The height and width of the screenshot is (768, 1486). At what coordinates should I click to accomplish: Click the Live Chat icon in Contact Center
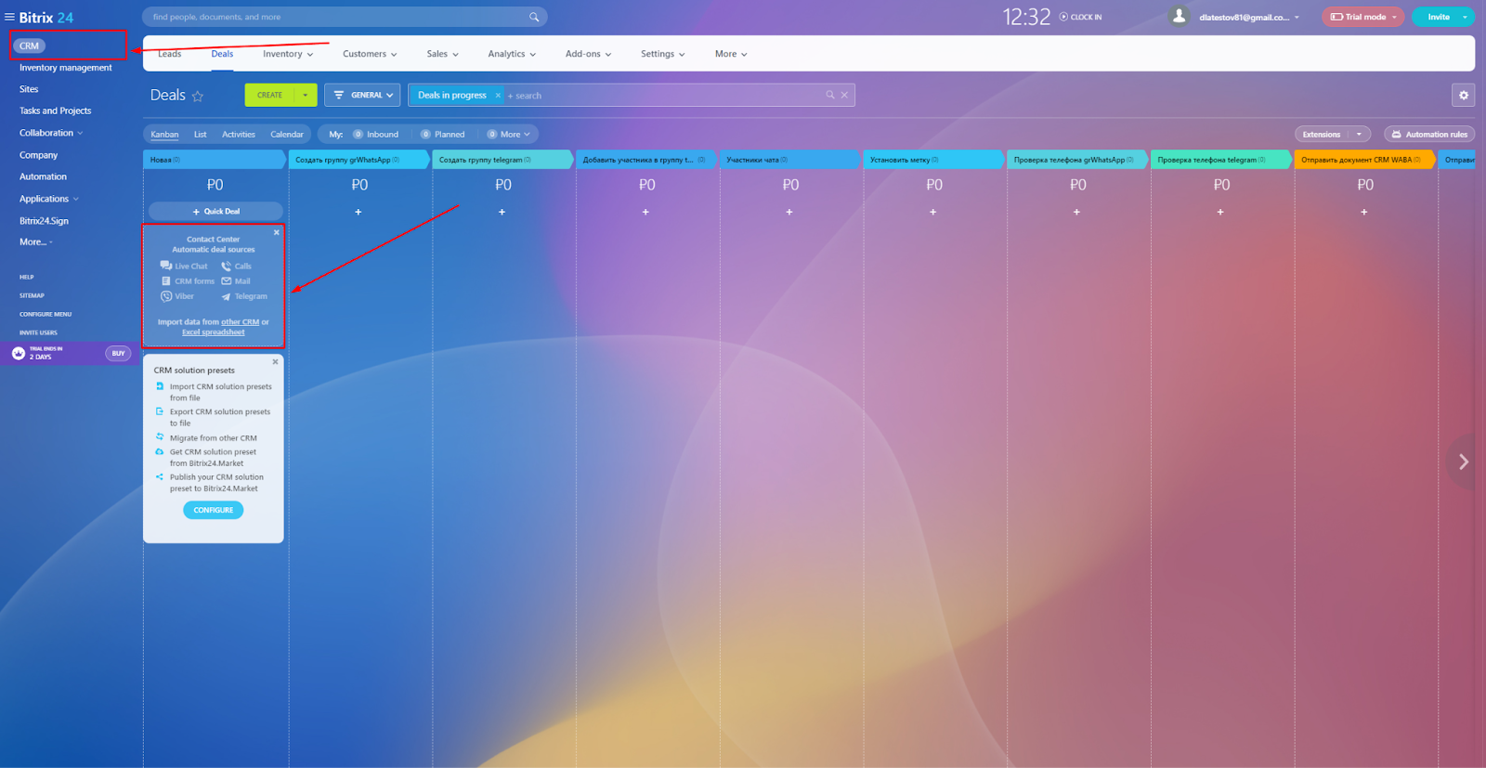coord(166,266)
